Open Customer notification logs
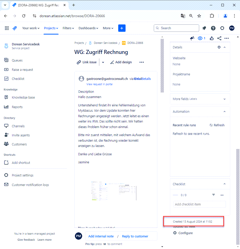240x249 pixels. 30,185
